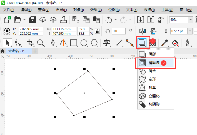Viewport: 197px width, 135px height.
Task: Open the file-open dropdown arrow
Action: (24, 20)
